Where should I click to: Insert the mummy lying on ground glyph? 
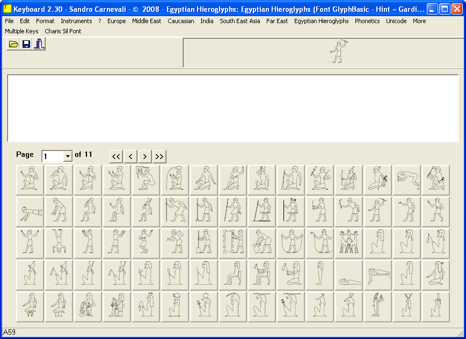click(349, 275)
